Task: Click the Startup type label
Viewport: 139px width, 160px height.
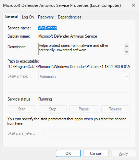Action: [18, 76]
